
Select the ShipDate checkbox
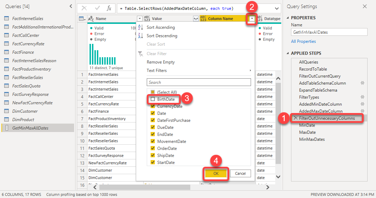point(153,155)
